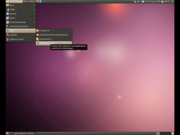This screenshot has height=135, width=180.
Task: Expand the Grafik submenu
Action: 21,9
